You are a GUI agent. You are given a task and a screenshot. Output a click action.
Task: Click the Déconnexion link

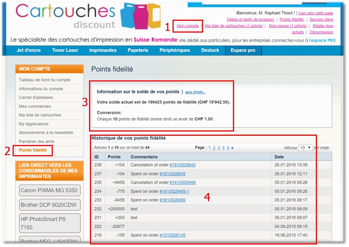[321, 32]
